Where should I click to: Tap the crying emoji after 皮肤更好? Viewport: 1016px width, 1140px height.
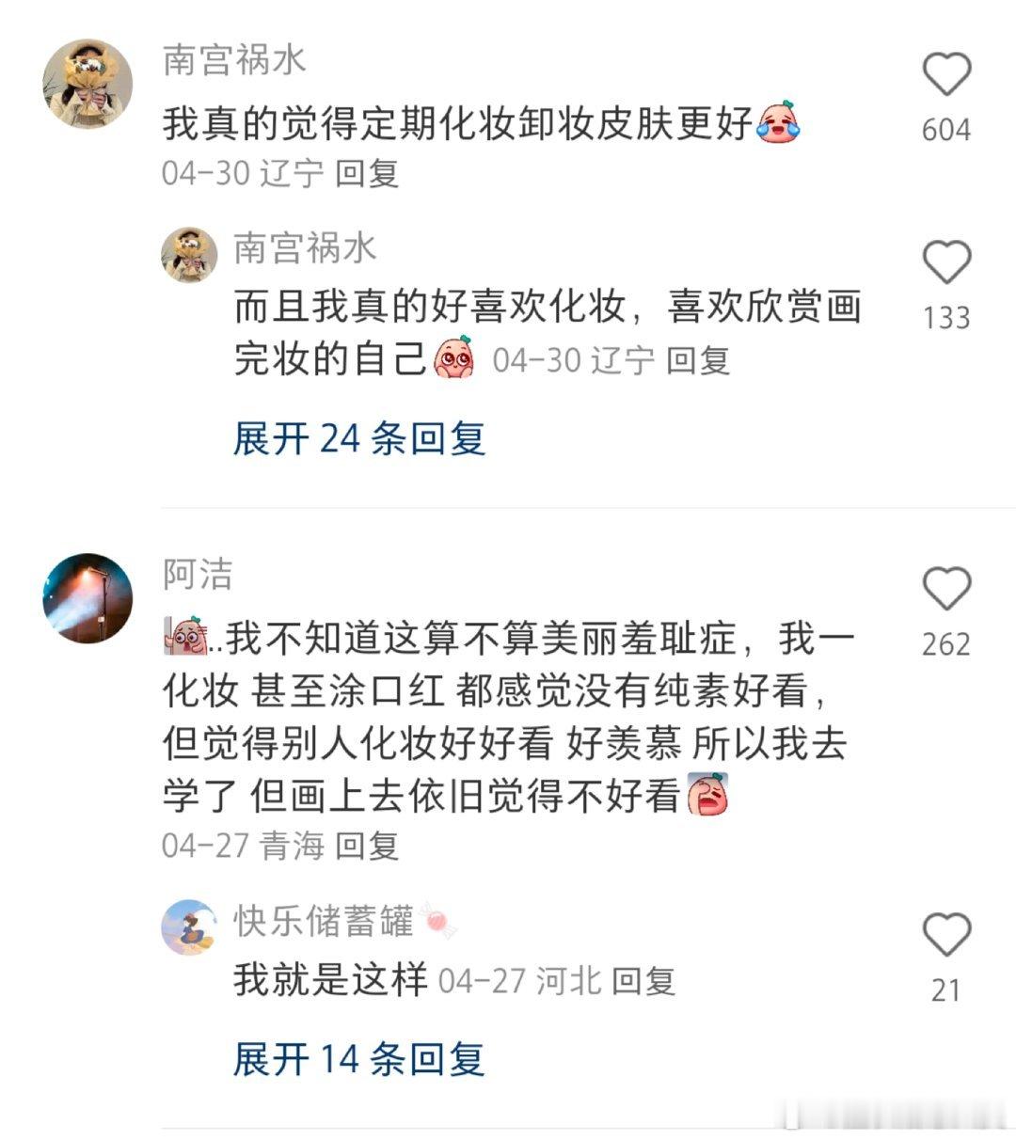click(x=778, y=122)
